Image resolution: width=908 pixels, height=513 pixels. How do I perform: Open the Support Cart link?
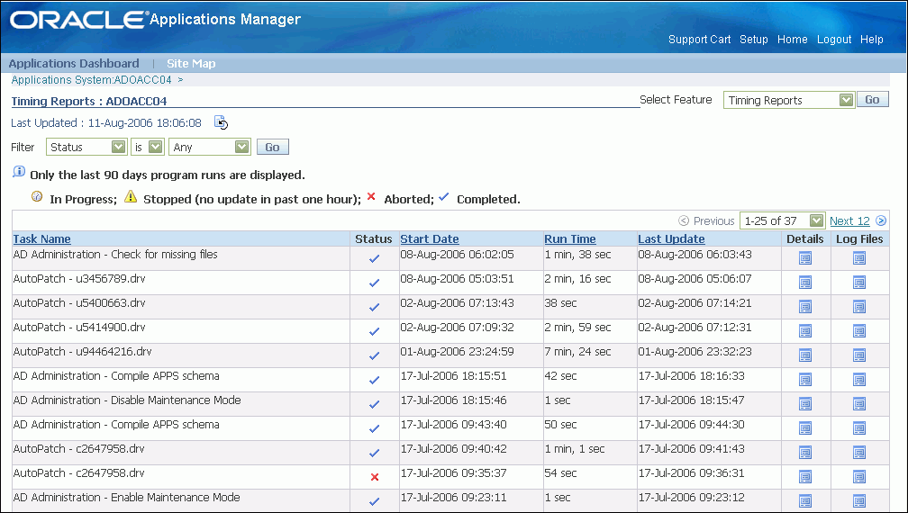coord(699,40)
